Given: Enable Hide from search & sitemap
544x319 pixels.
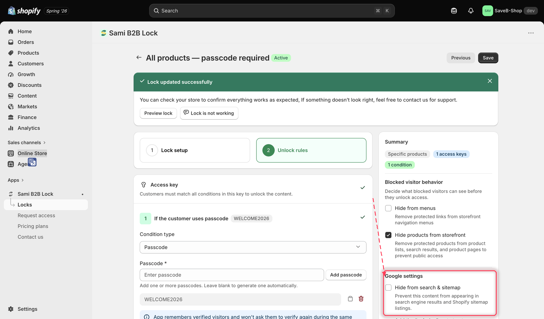Looking at the screenshot, I should pos(388,288).
